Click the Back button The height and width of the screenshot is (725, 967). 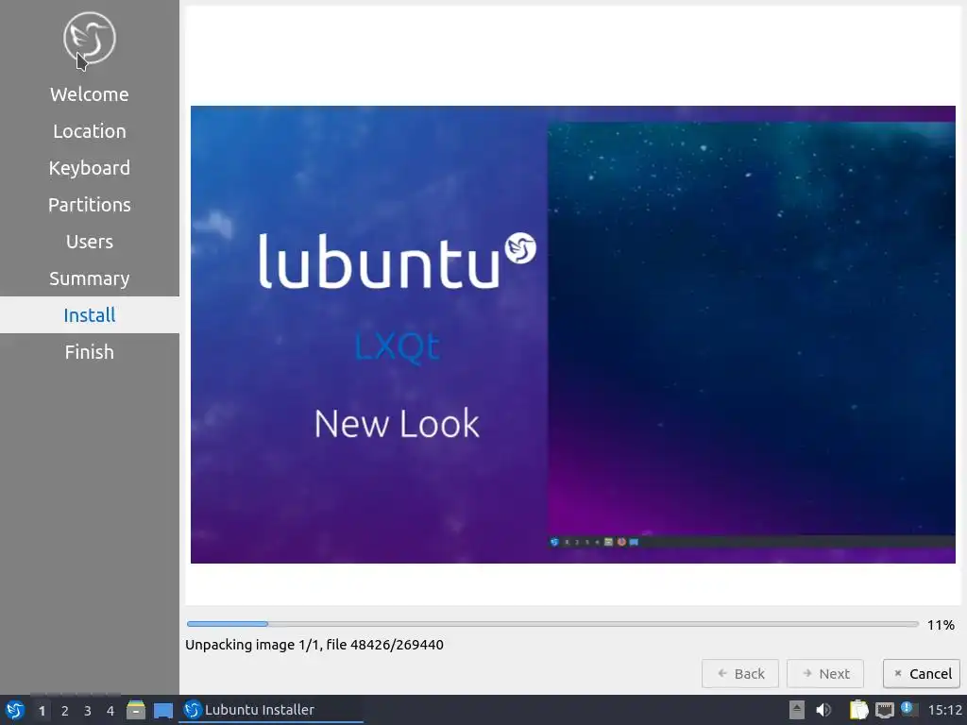tap(740, 674)
